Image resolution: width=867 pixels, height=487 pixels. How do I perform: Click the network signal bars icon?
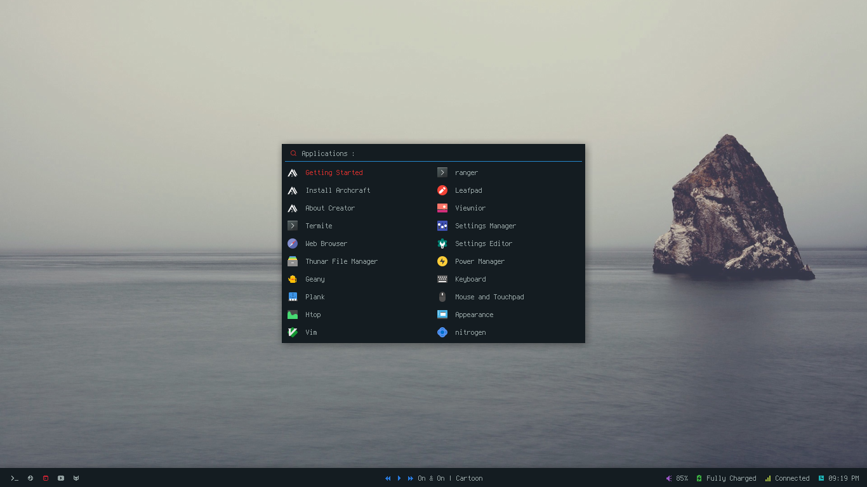coord(768,478)
